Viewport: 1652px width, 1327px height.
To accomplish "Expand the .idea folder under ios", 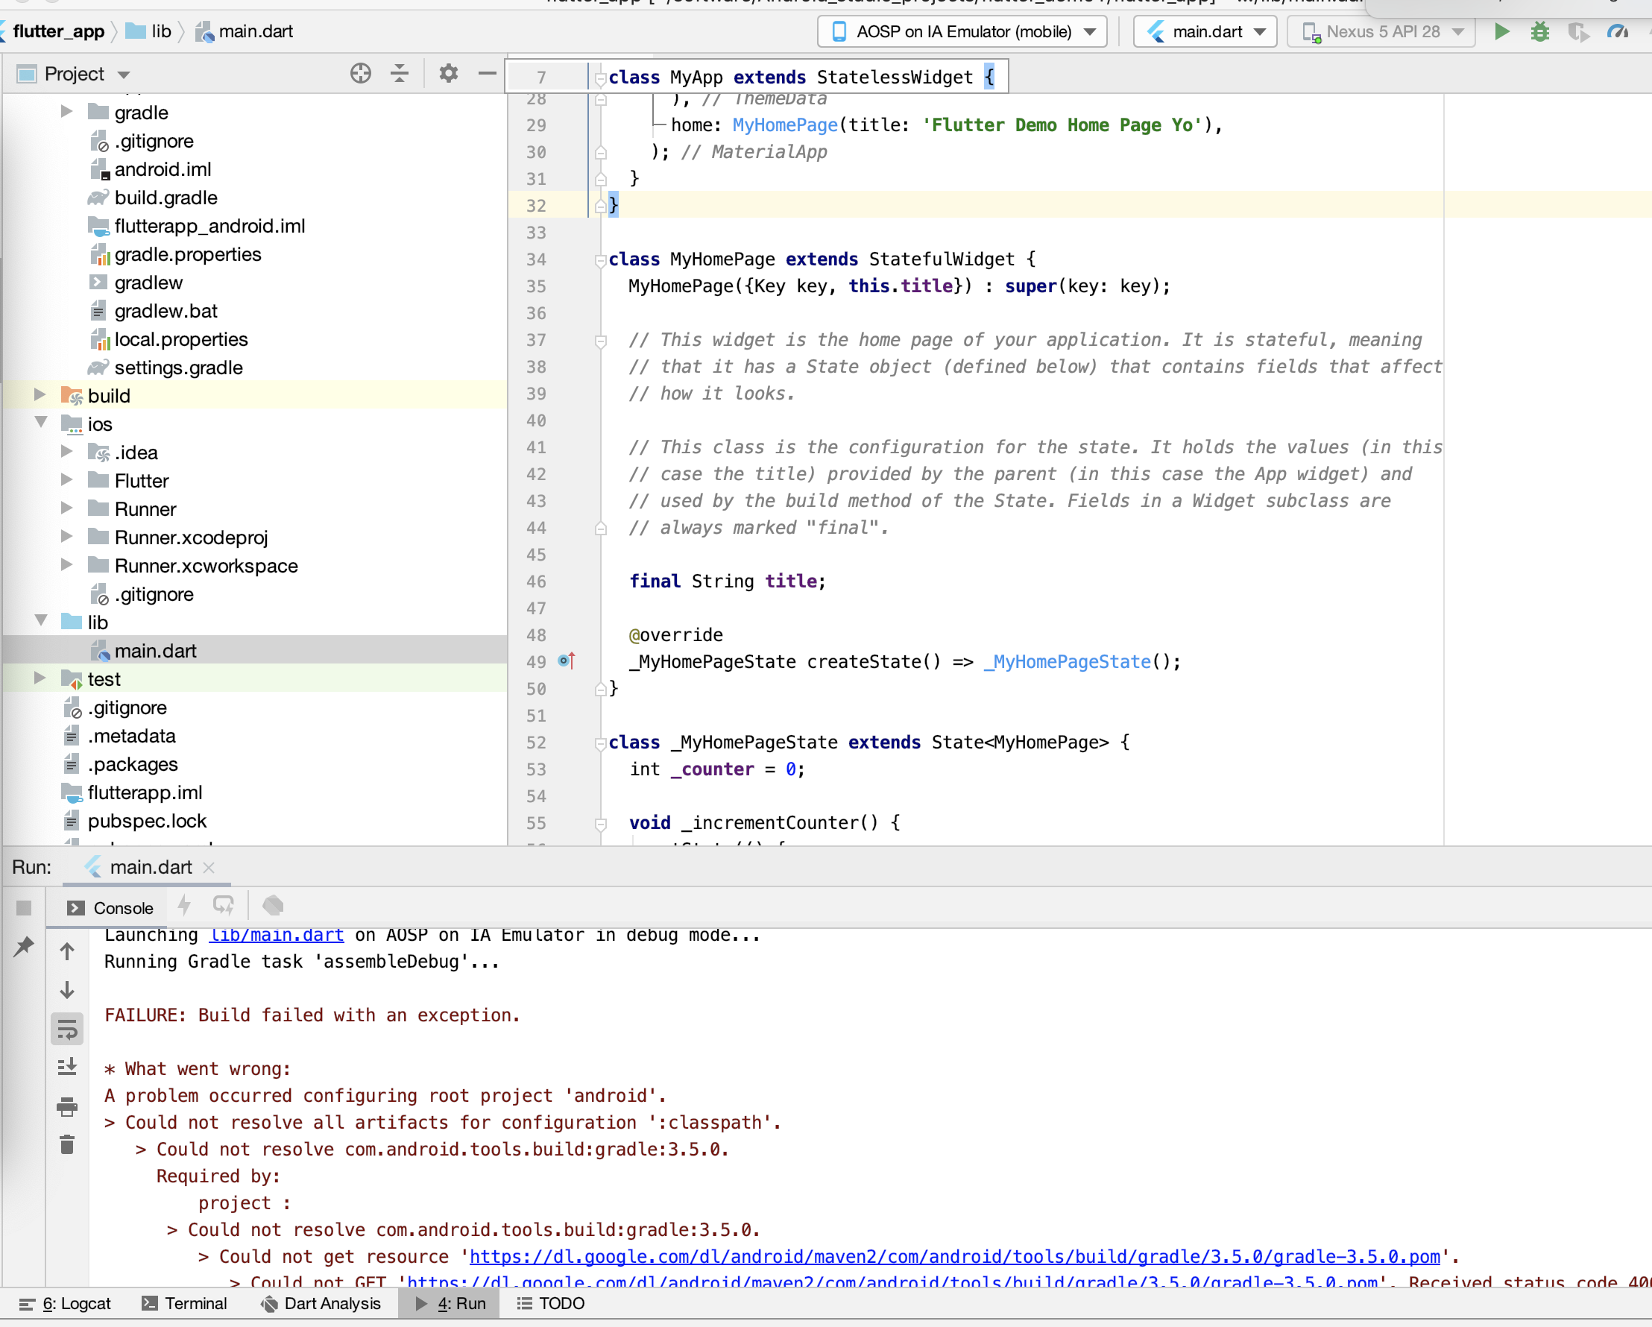I will (x=66, y=451).
